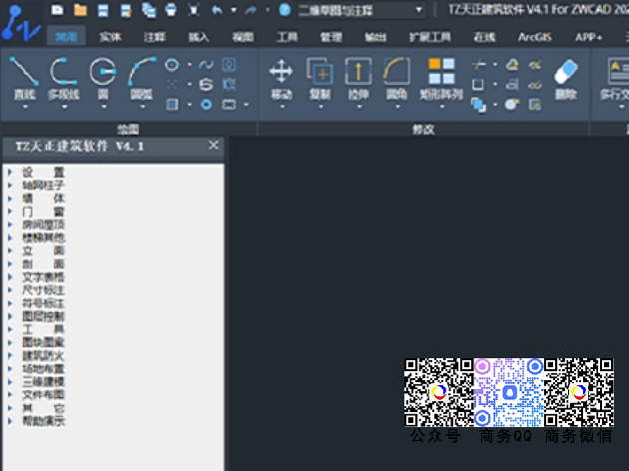Select the ellipse tool in draw panel
The height and width of the screenshot is (471, 629).
pyautogui.click(x=172, y=65)
